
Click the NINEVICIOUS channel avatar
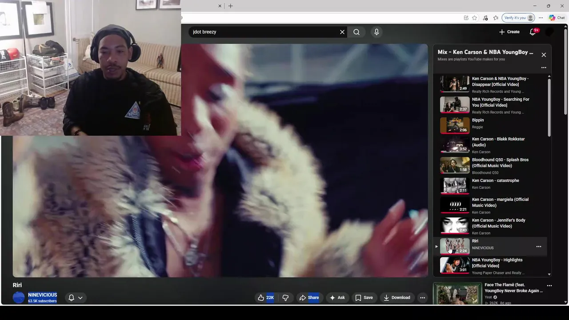click(19, 298)
